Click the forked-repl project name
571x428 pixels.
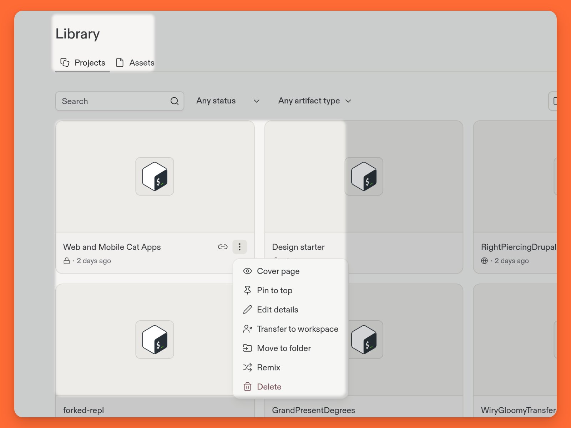84,410
